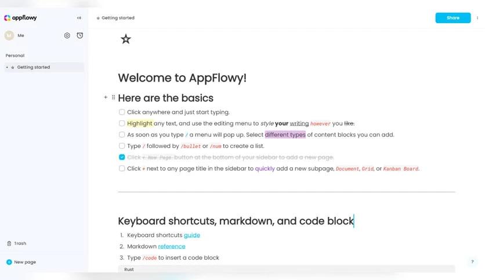Open the Rust code language selector

[x=129, y=270]
